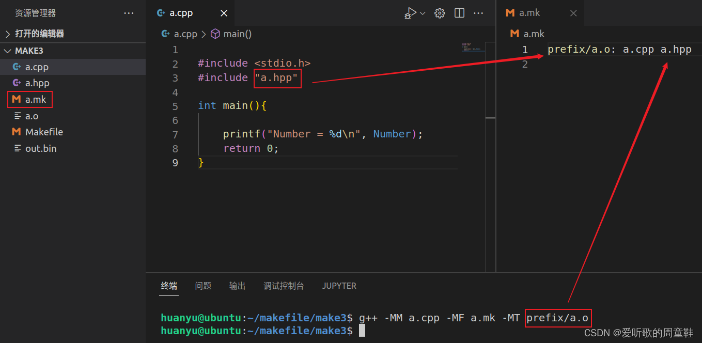
Task: Open the gear settings icon in editor toolbar
Action: [440, 13]
